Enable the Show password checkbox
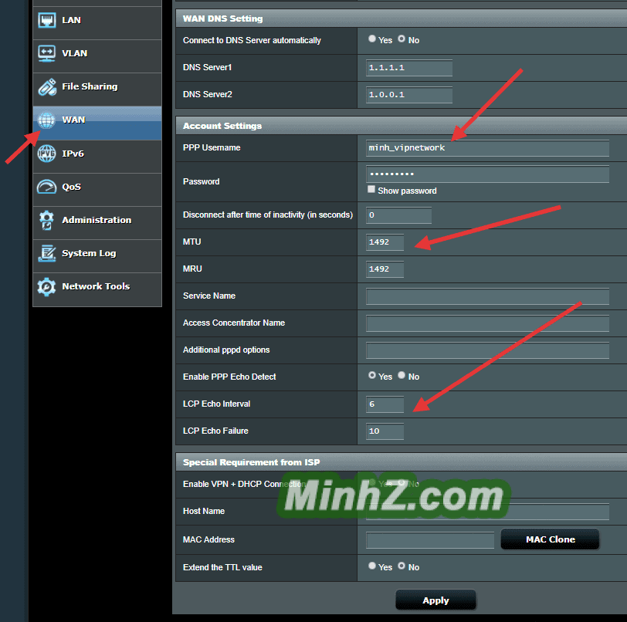This screenshot has height=622, width=627. [371, 190]
